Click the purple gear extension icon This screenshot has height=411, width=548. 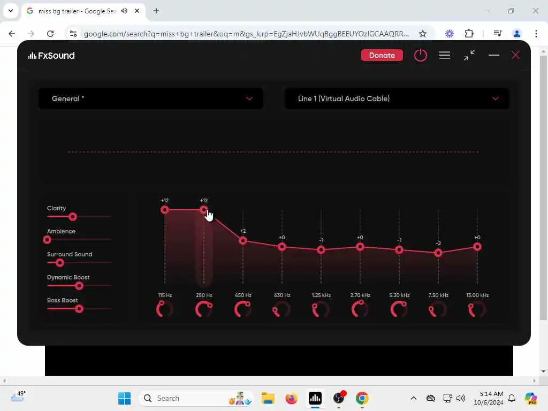click(x=450, y=34)
